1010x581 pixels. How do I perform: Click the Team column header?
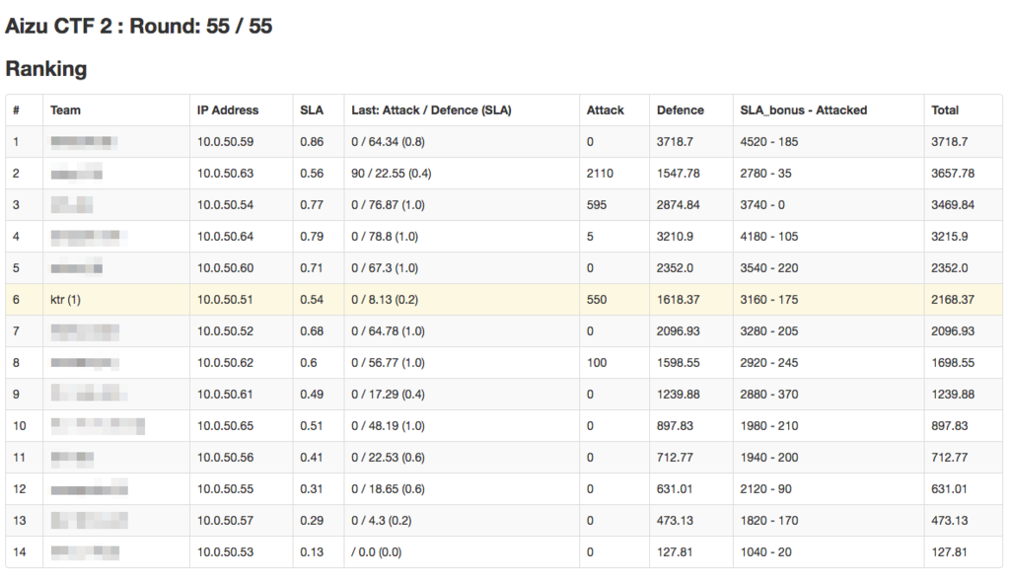tap(65, 110)
